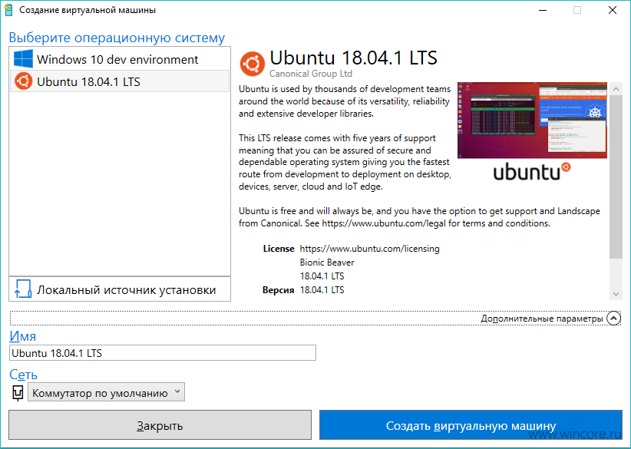Select Windows 10 dev environment entry
Image resolution: width=631 pixels, height=449 pixels.
120,59
